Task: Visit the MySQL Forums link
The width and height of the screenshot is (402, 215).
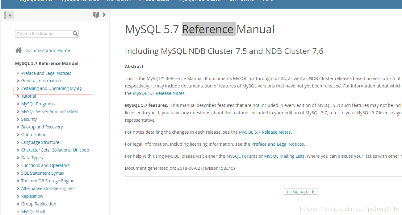Action: pyautogui.click(x=242, y=156)
